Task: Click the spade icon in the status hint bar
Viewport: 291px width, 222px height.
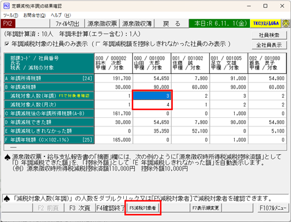Action: point(7,199)
